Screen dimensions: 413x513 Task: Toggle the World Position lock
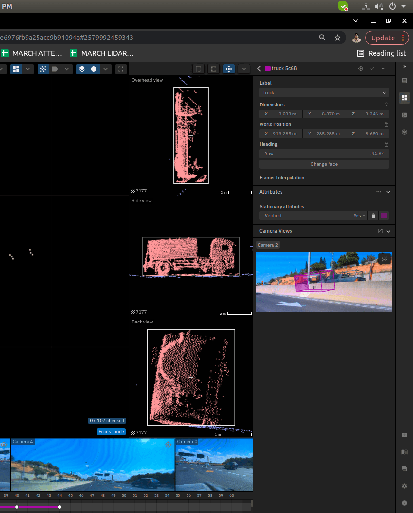click(386, 124)
